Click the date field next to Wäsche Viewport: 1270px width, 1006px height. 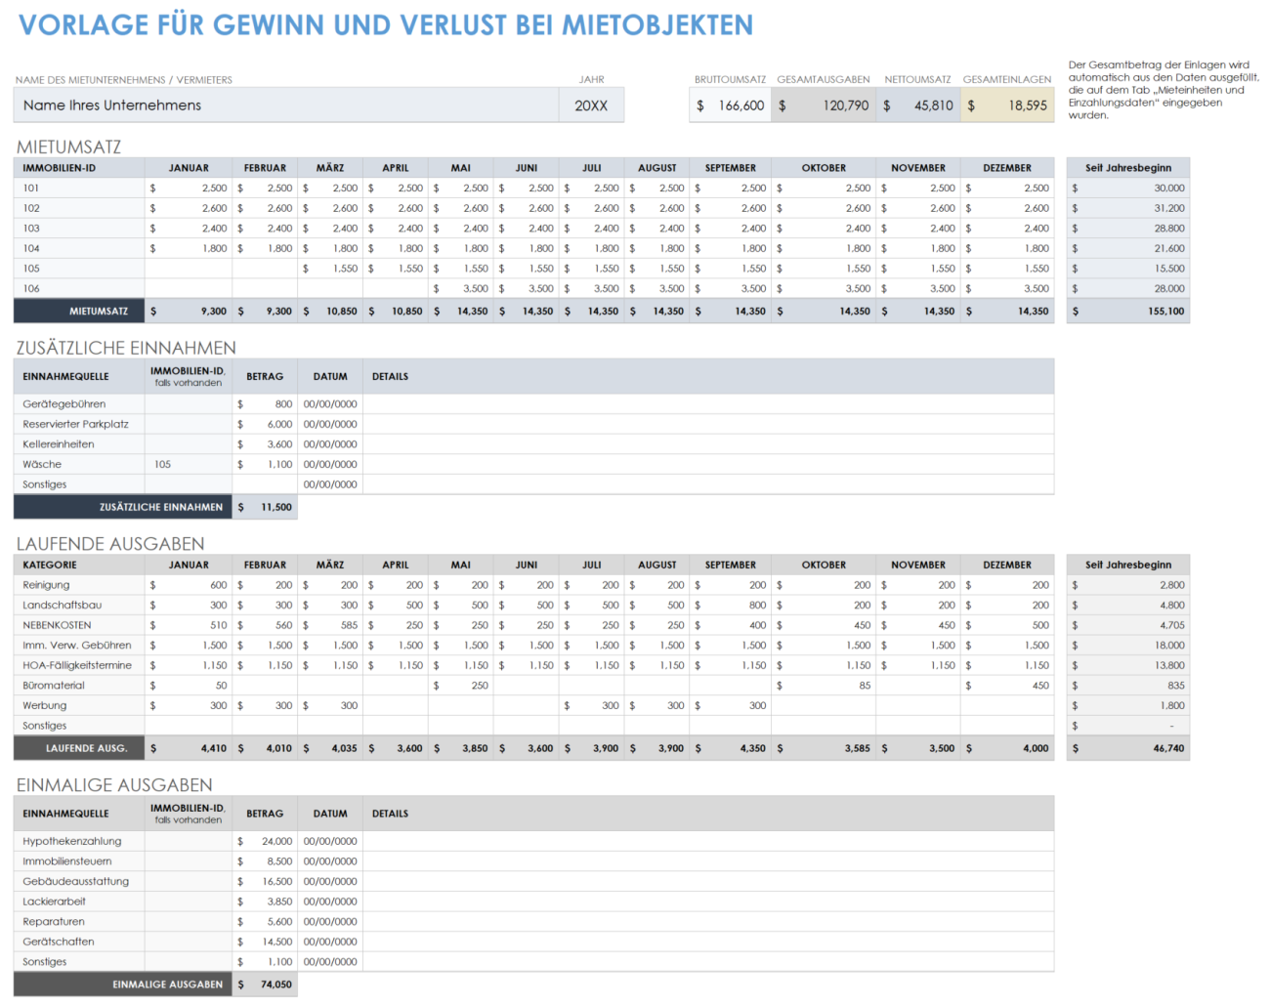tap(330, 464)
